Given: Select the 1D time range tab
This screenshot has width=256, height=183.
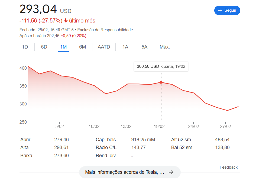Looking at the screenshot, I should point(25,47).
